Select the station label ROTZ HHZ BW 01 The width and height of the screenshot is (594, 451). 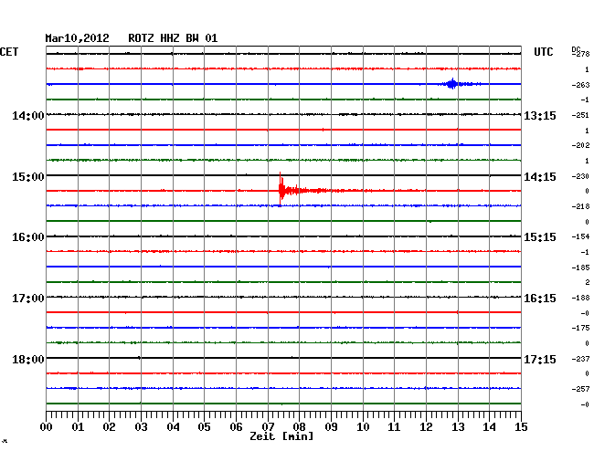[x=173, y=38]
